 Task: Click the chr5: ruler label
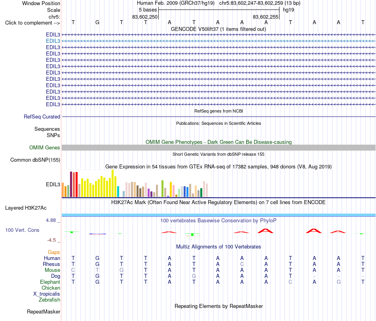(x=54, y=17)
